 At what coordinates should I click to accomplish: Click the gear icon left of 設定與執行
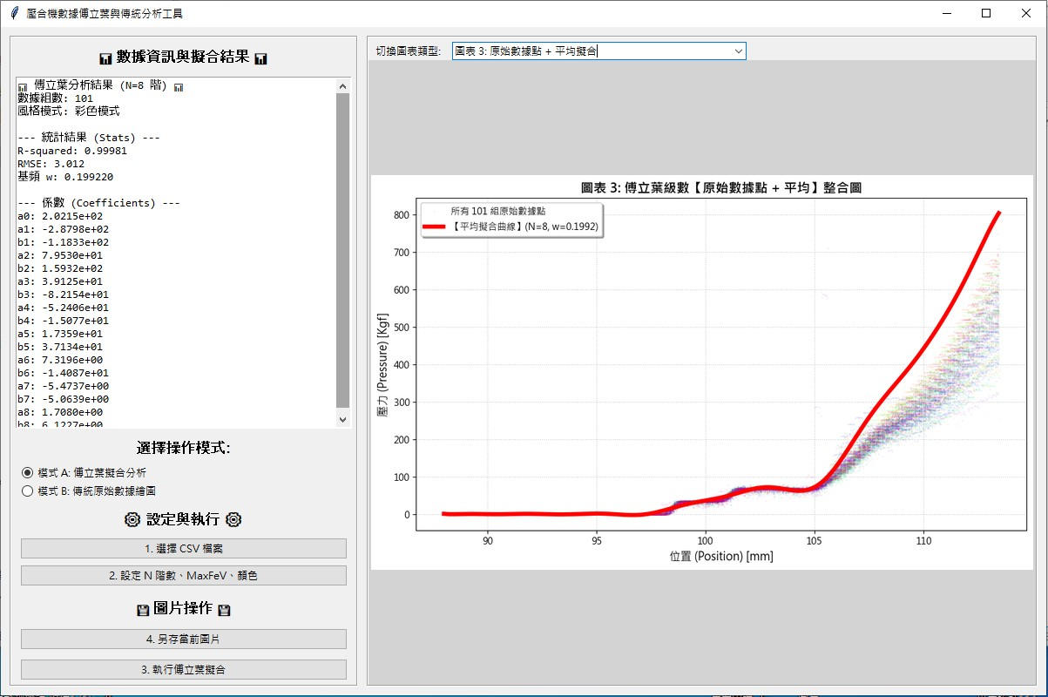tap(132, 520)
